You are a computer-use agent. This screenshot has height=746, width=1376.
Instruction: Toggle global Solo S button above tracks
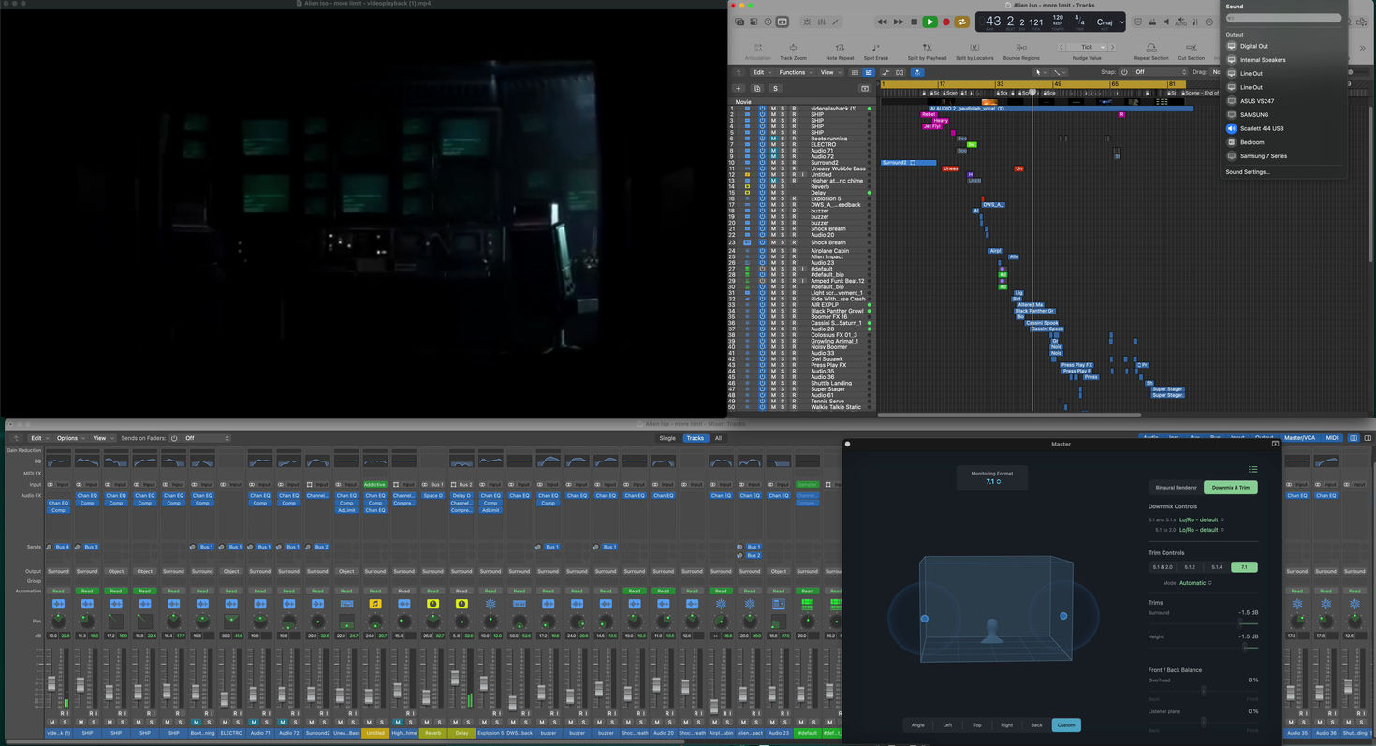[775, 88]
